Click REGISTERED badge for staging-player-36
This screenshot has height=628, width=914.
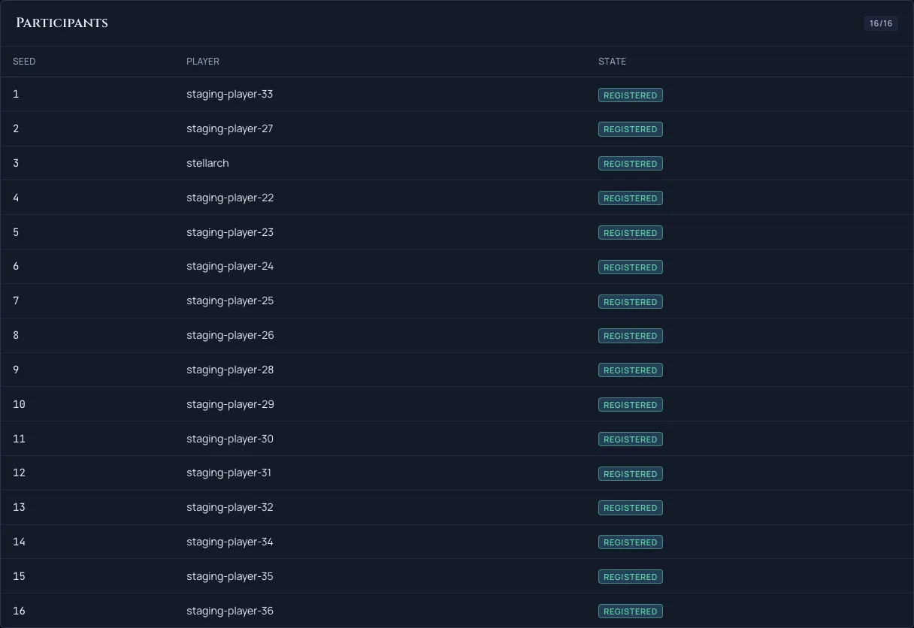pyautogui.click(x=631, y=611)
